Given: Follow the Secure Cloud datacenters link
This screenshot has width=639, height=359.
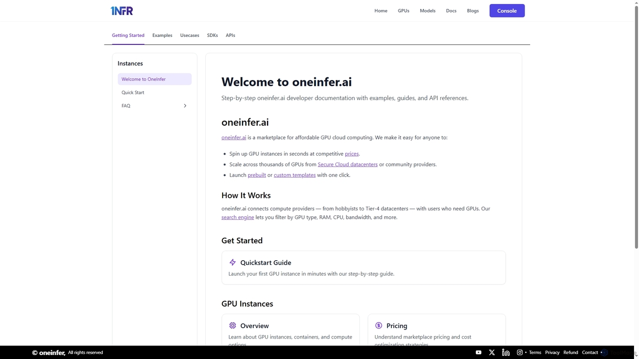Looking at the screenshot, I should pos(347,164).
